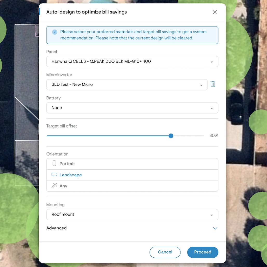This screenshot has width=267, height=267.
Task: Click the caret arrow in the Panel field
Action: (212, 62)
